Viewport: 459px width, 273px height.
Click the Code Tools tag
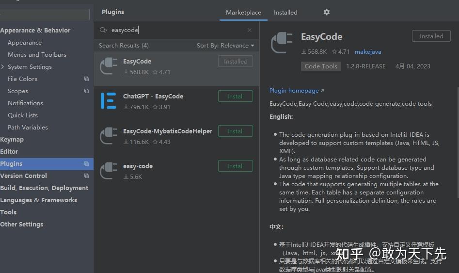321,66
